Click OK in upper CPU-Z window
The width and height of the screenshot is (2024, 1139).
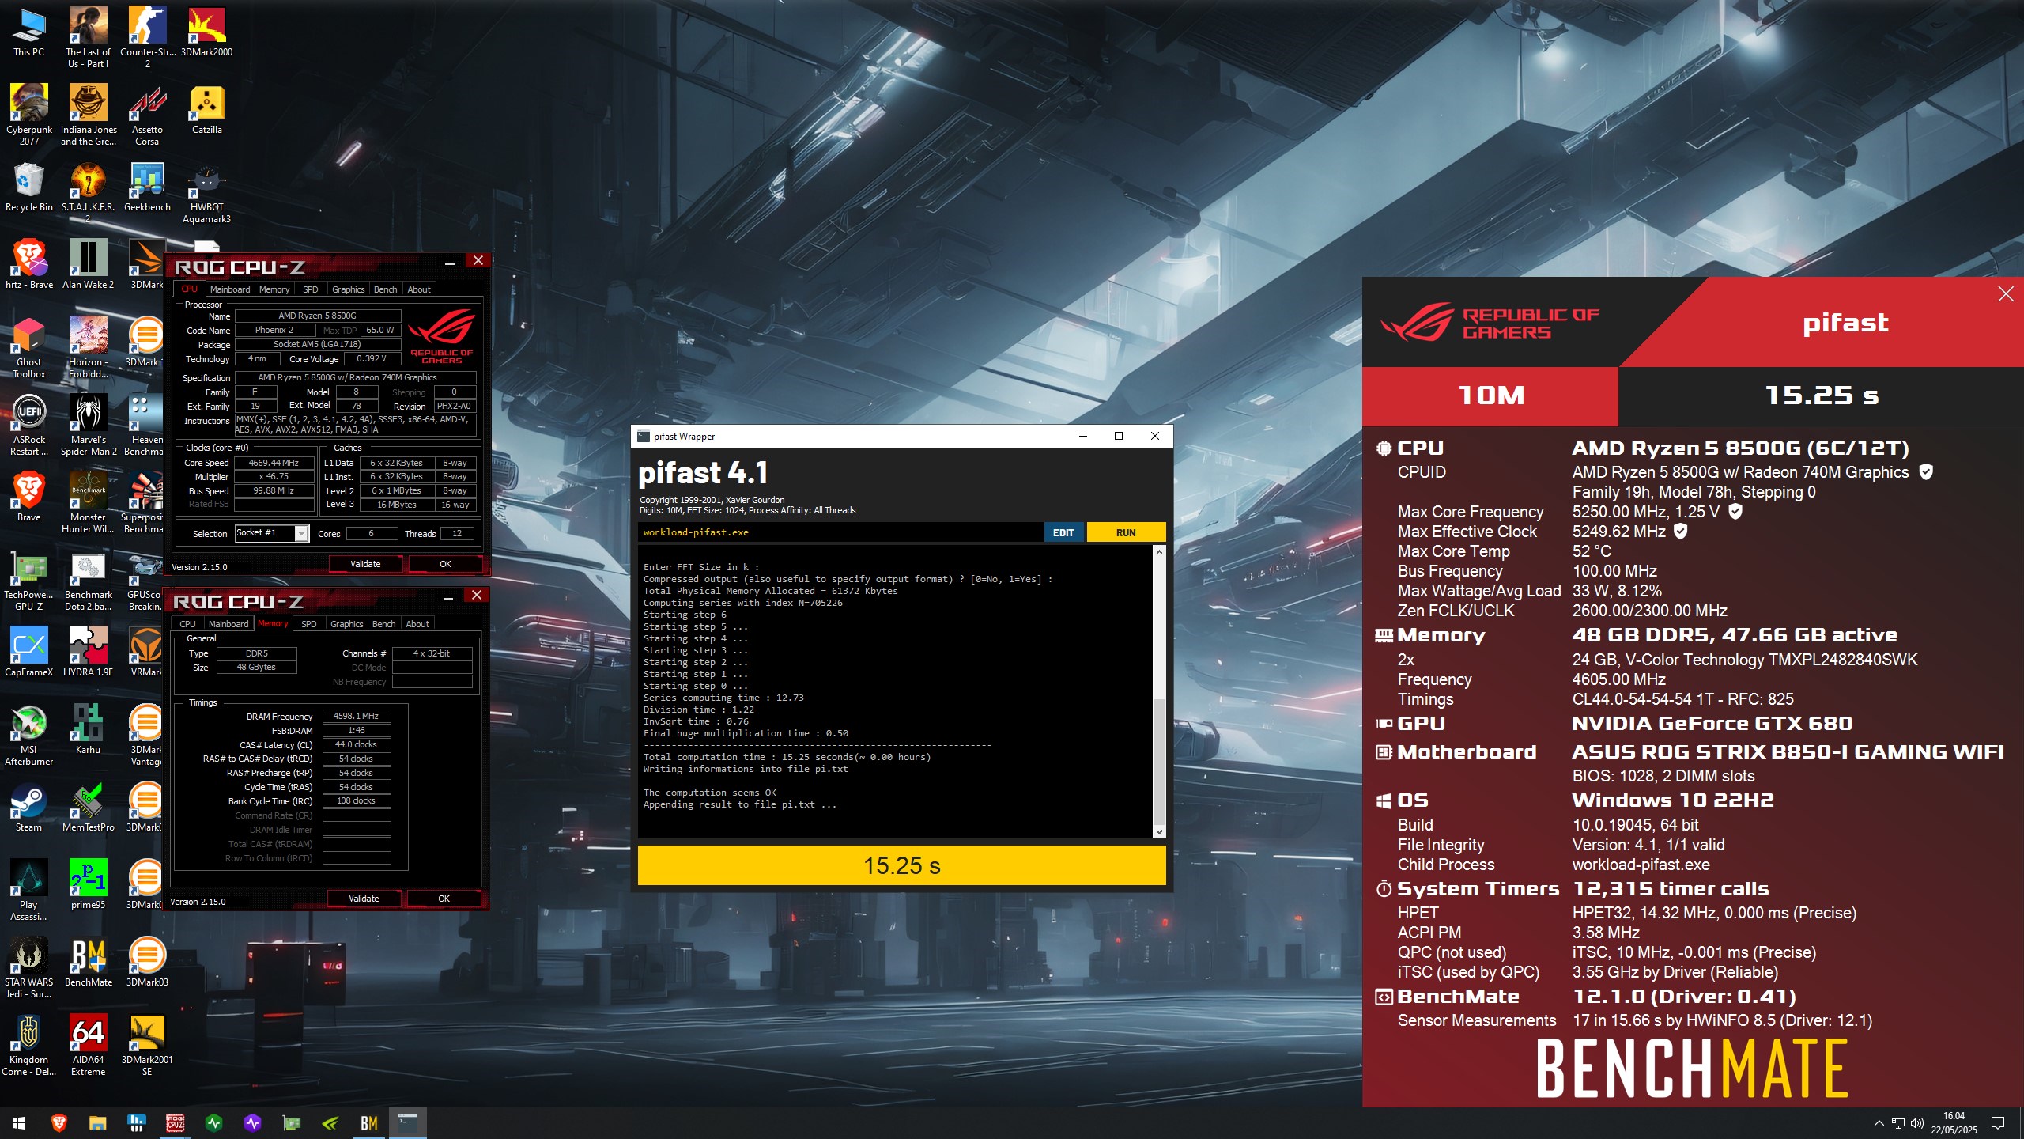[x=445, y=564]
